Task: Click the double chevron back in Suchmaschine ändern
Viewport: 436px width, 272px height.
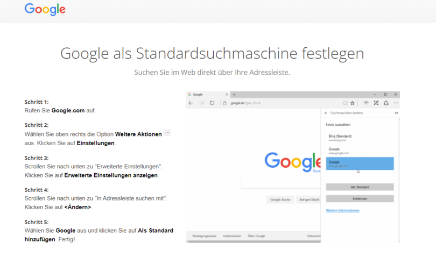Action: (x=326, y=113)
